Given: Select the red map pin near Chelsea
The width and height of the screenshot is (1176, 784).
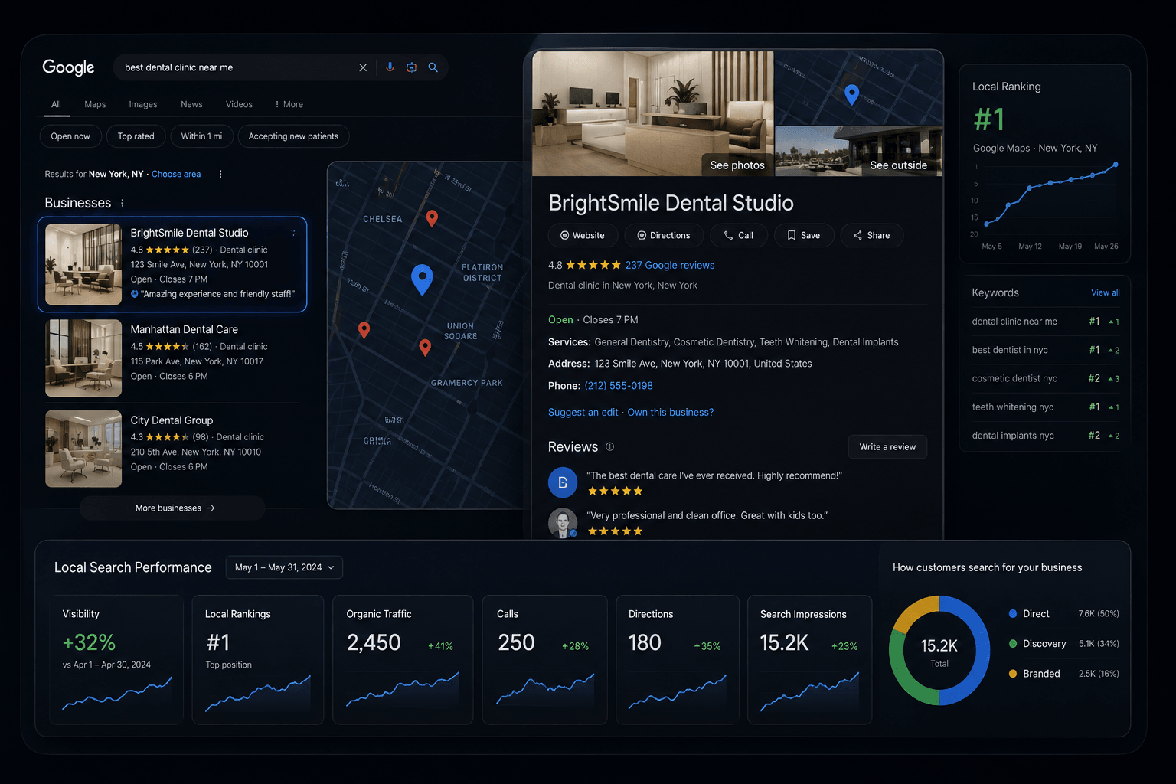Looking at the screenshot, I should point(432,218).
